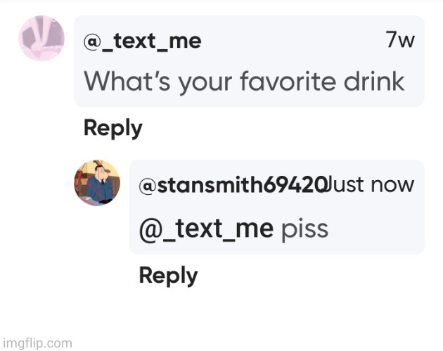Screen dimensions: 443x351
Task: Follow the @_text_me mention inside the reply
Action: [x=207, y=229]
